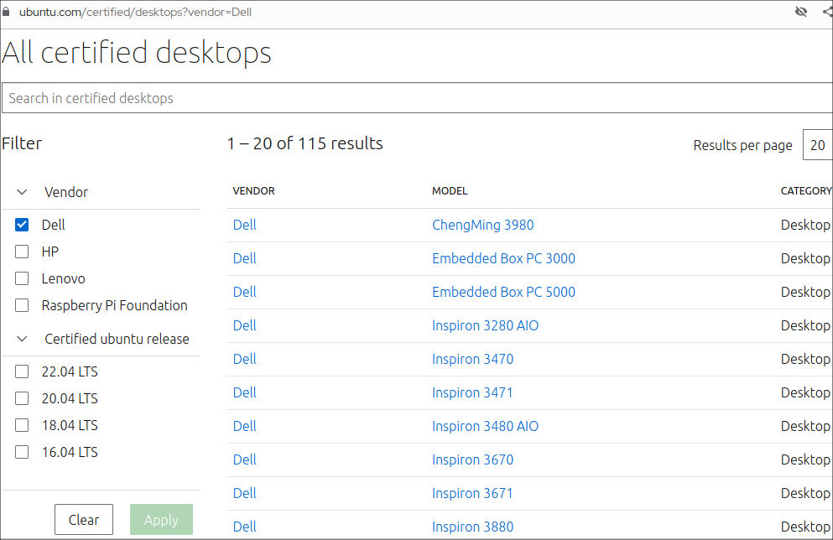The width and height of the screenshot is (833, 540).
Task: Enable the 16.04 LTS release filter
Action: point(22,452)
